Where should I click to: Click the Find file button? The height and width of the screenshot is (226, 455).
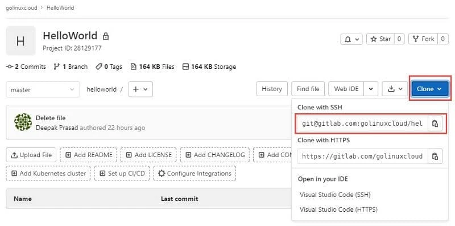[x=308, y=89]
